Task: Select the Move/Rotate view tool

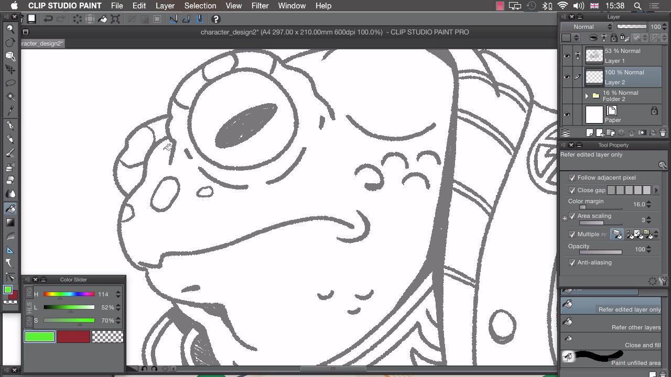Action: (10, 42)
